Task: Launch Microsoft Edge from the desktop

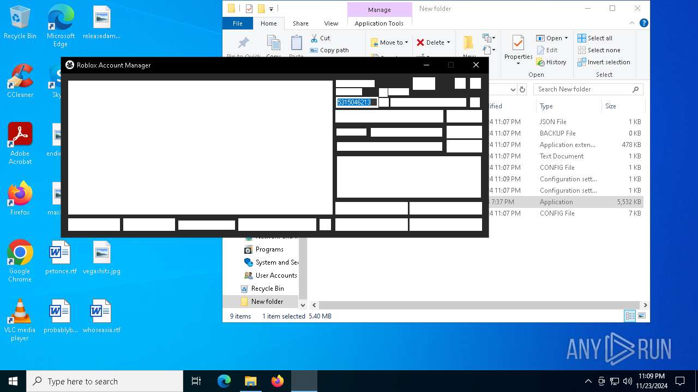Action: click(61, 26)
